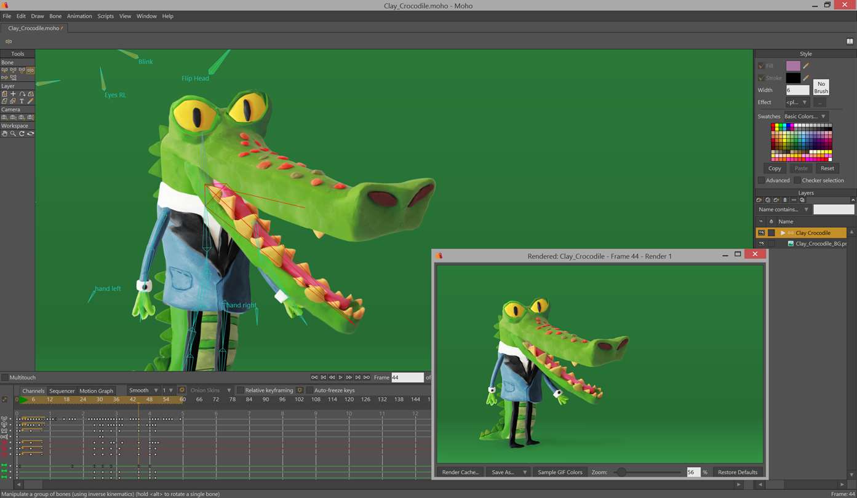This screenshot has height=498, width=857.
Task: Select the Rotate Workspace tool
Action: (x=22, y=133)
